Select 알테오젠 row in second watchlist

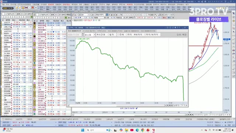tap(52, 23)
